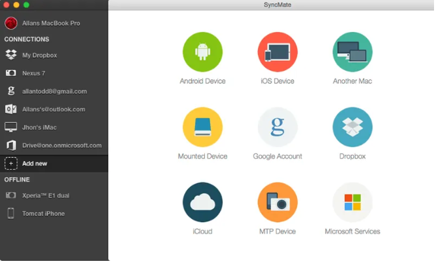The image size is (436, 274).
Task: Choose the Dropbox circle icon in the main panel
Action: click(352, 127)
